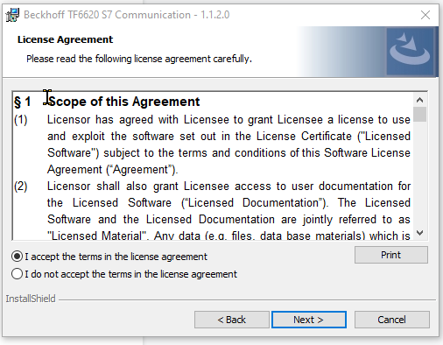Click the license scrollbar thumb
This screenshot has width=443, height=345.
[x=420, y=115]
